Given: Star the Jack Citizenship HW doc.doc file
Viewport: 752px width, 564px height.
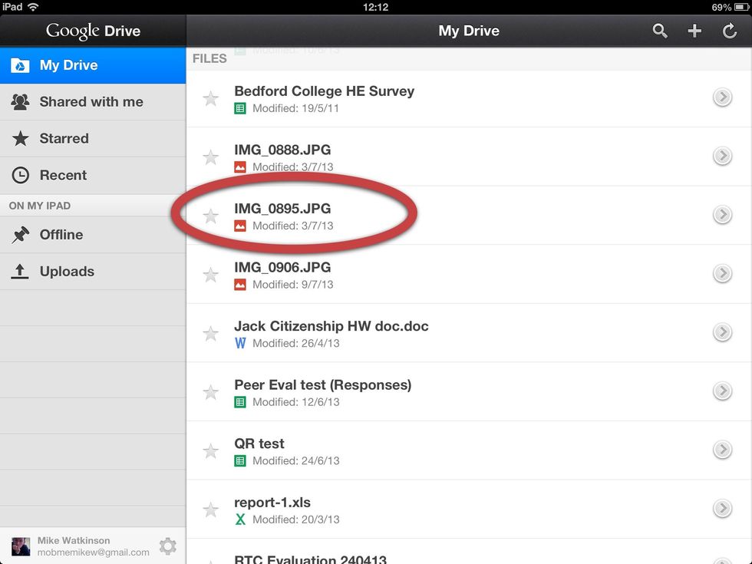Looking at the screenshot, I should click(210, 333).
